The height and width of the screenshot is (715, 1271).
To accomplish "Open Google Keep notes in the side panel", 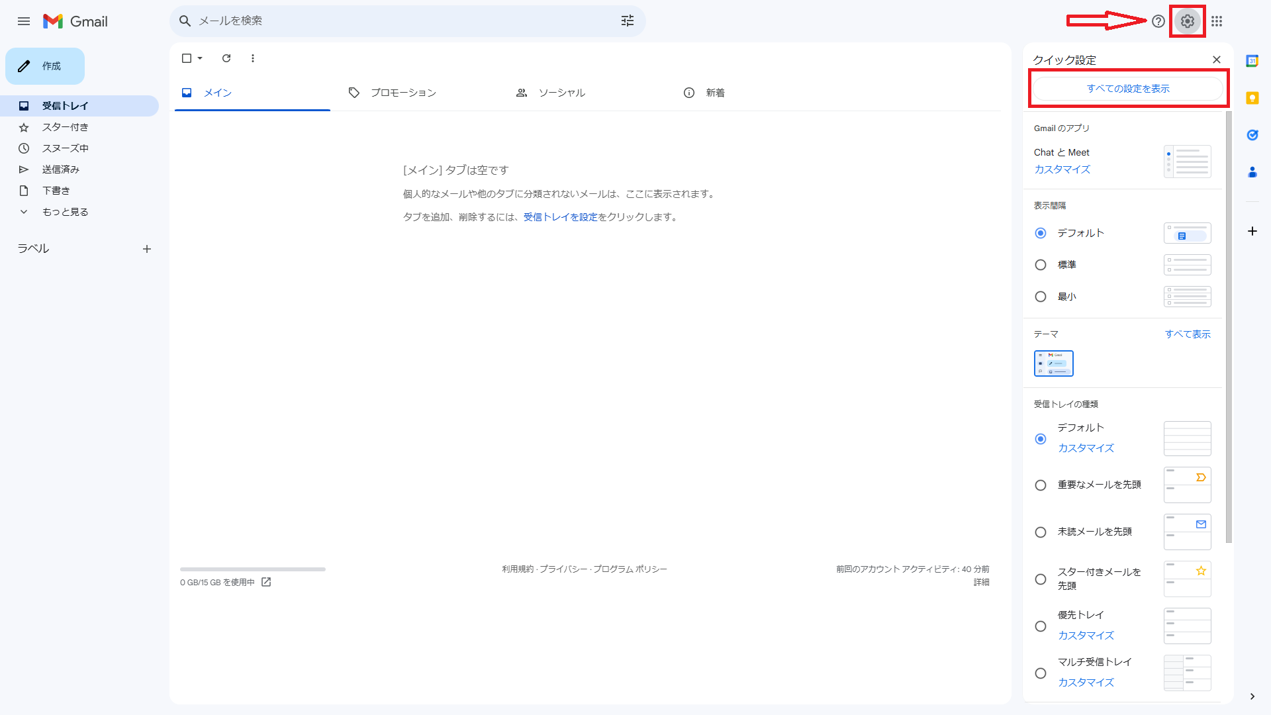I will [1253, 98].
